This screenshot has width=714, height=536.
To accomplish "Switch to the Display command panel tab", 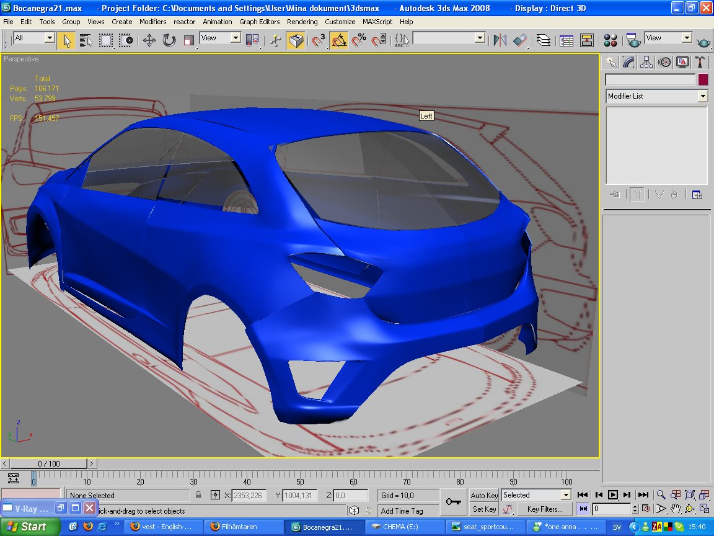I will tap(682, 62).
